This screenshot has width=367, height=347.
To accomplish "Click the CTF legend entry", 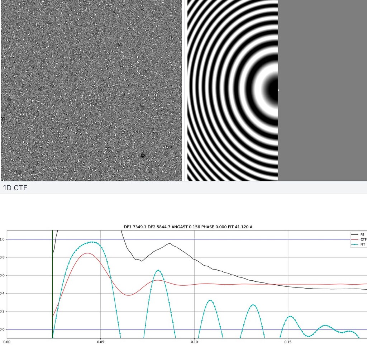I will [x=359, y=239].
